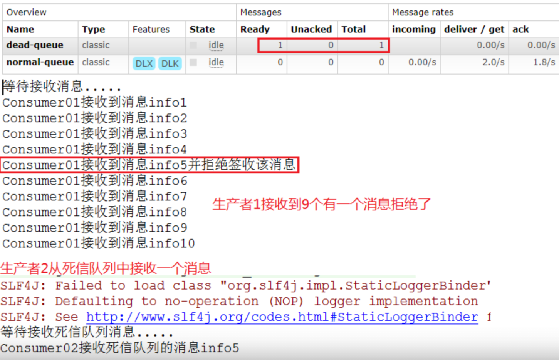Click dead-queue ack rate 0.00/s
The image size is (559, 360).
(541, 45)
